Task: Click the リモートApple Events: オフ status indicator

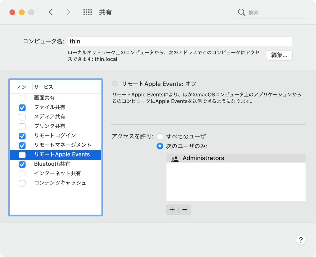Action: tap(114, 84)
